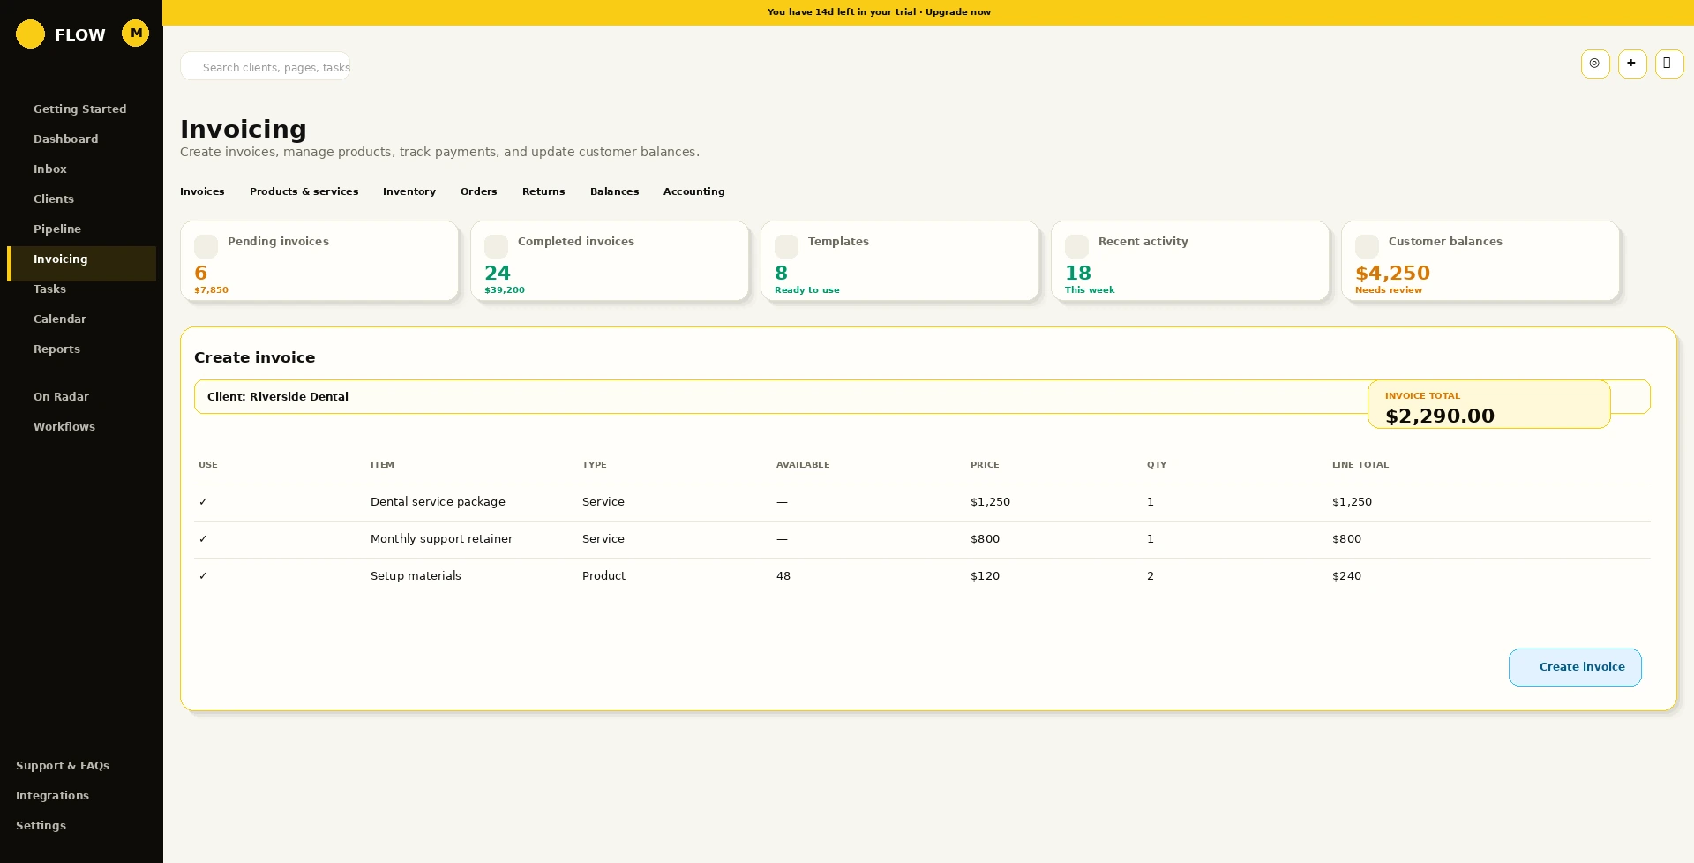Open Tasks in the sidebar
This screenshot has width=1694, height=863.
[50, 289]
